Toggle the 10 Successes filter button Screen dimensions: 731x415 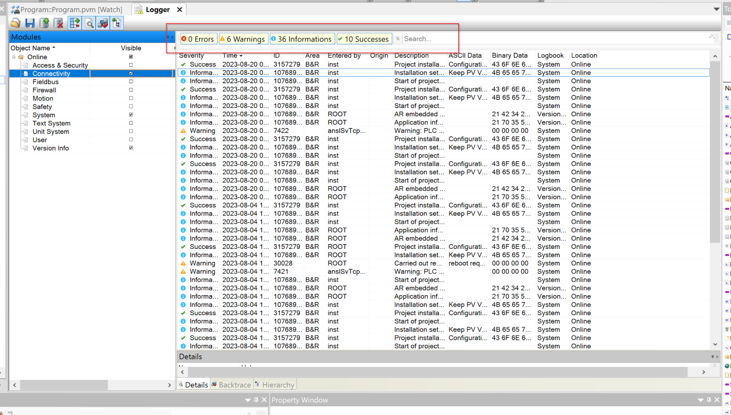coord(364,39)
